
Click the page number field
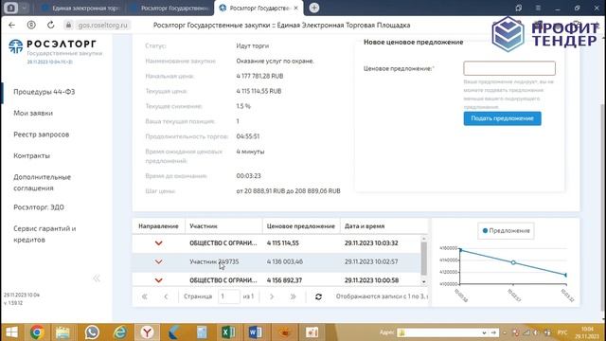[x=228, y=296]
